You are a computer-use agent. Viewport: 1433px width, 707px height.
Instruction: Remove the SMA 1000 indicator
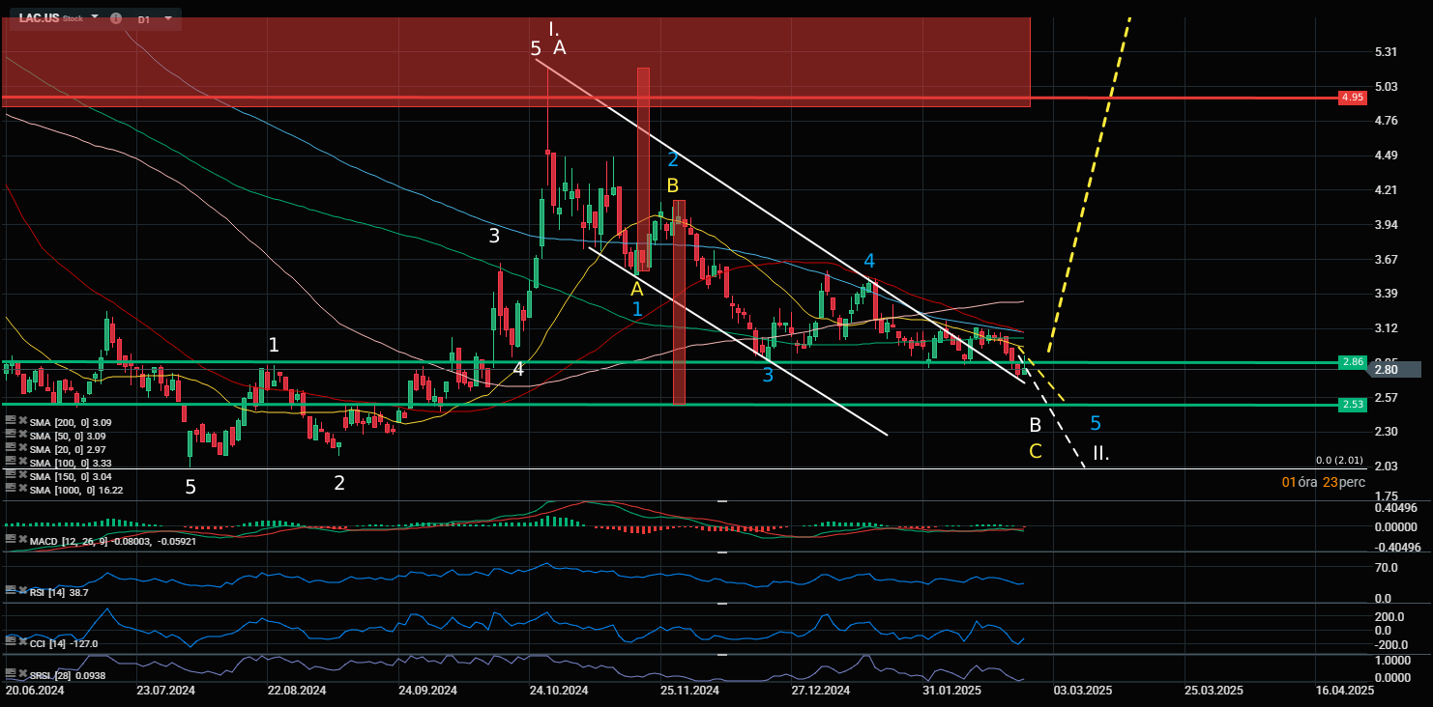coord(21,490)
